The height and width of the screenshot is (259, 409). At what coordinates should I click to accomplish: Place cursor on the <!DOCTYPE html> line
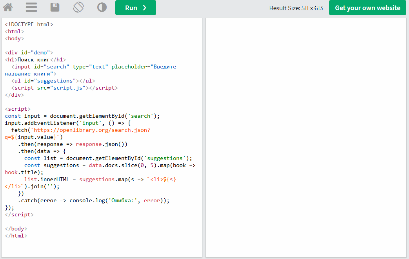tap(29, 25)
